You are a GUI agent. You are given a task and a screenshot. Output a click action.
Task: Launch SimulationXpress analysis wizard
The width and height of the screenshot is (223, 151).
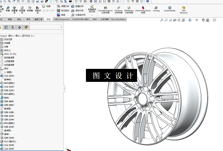(x=106, y=10)
